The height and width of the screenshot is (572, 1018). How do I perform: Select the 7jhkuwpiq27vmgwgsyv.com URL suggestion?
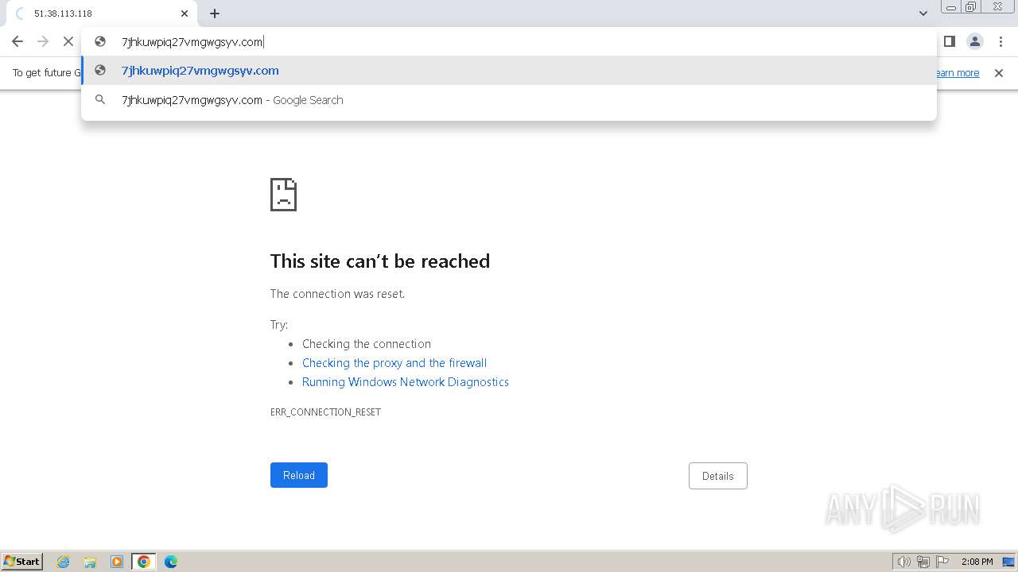click(x=509, y=70)
